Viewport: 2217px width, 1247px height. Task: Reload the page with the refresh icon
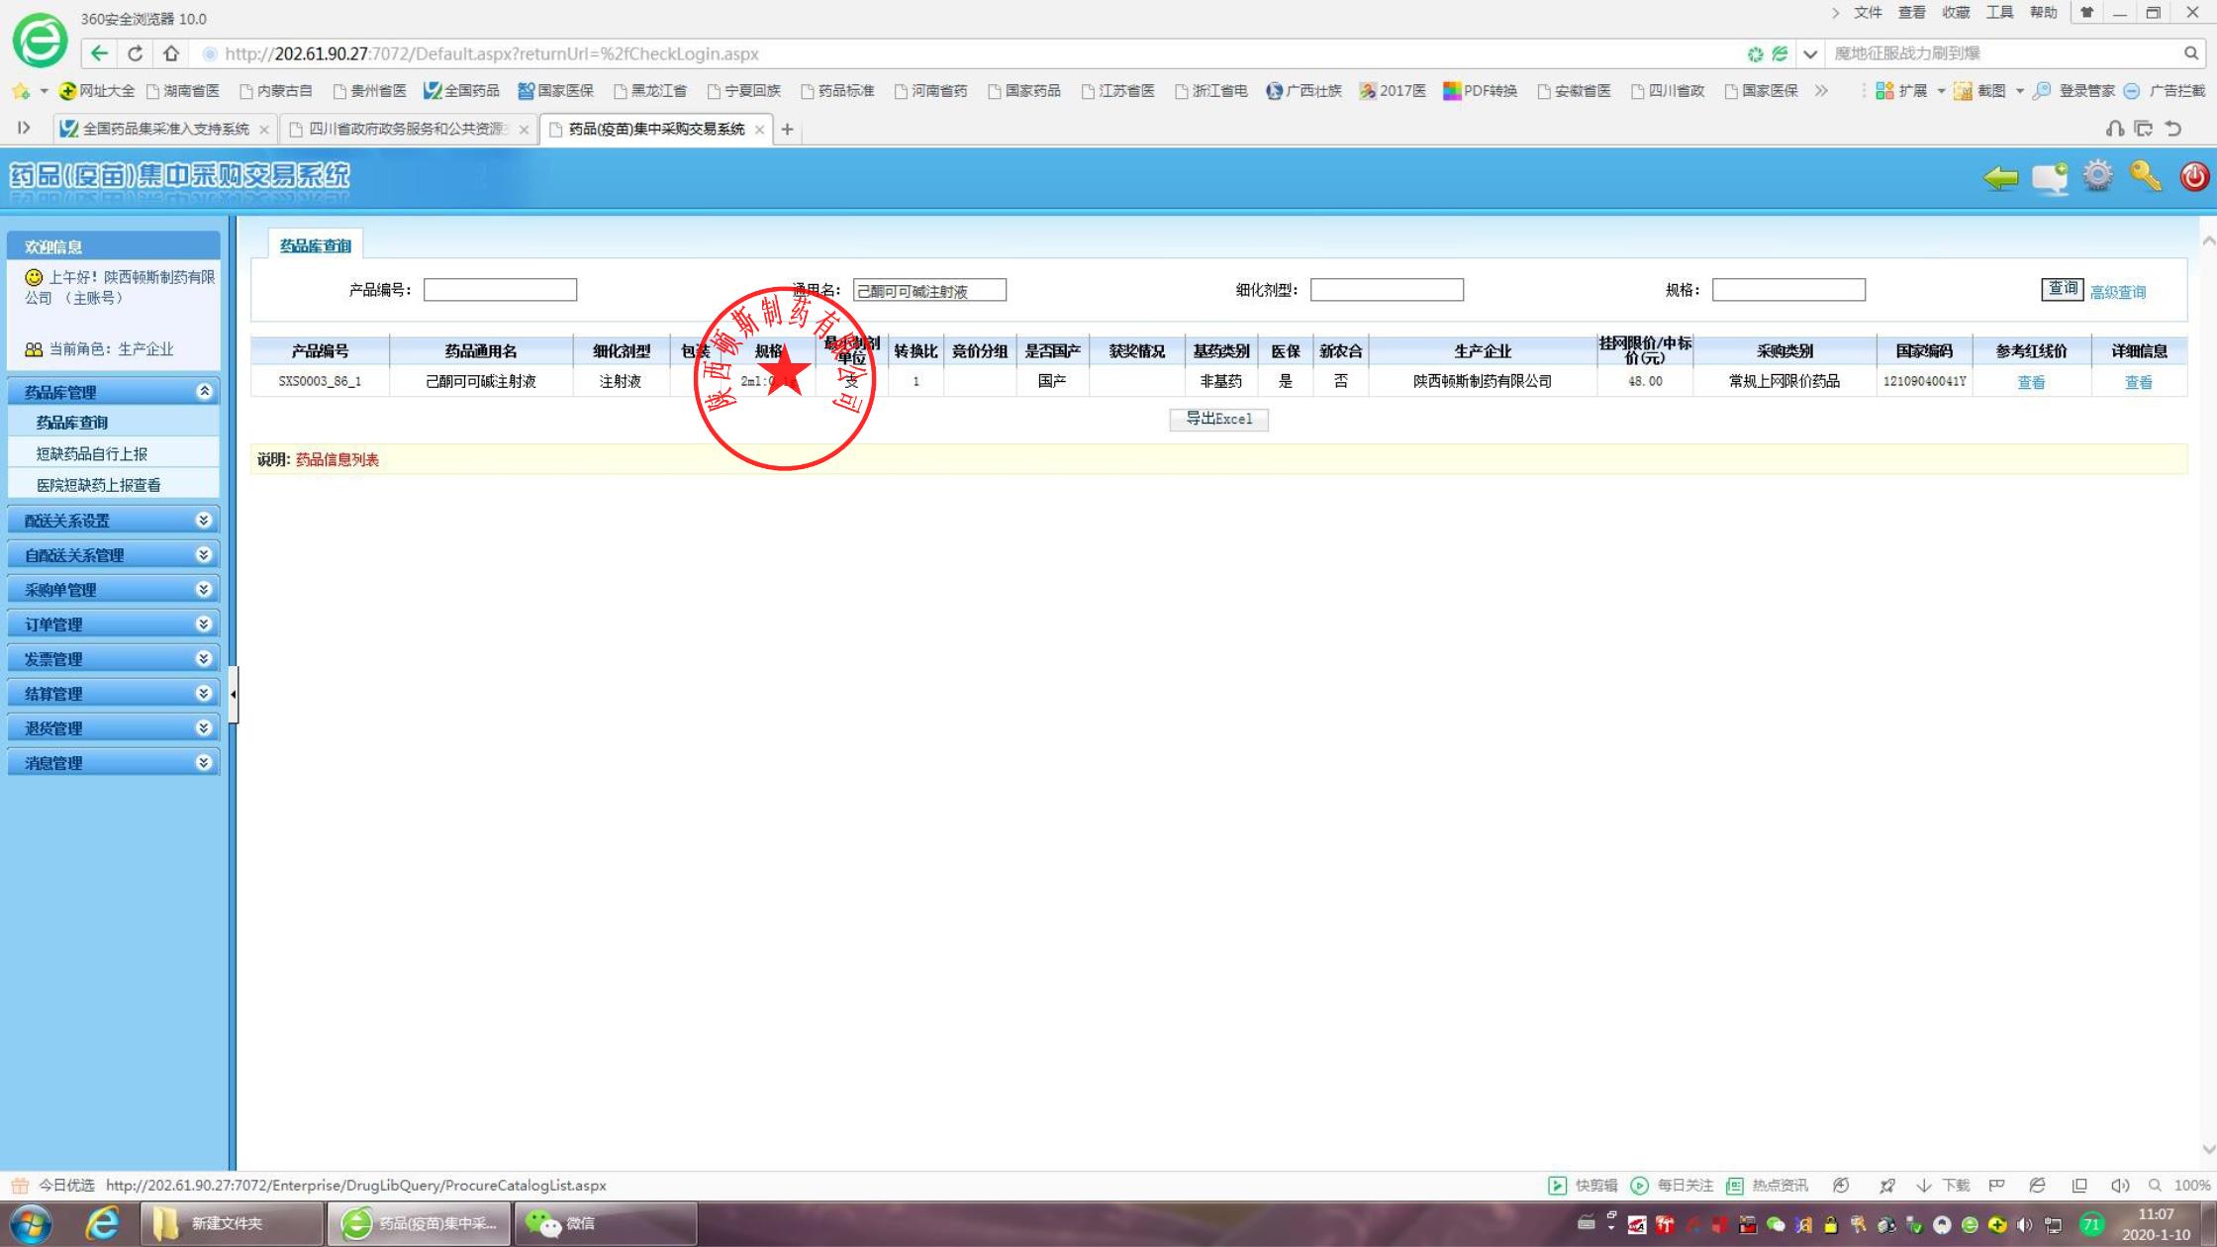tap(136, 53)
